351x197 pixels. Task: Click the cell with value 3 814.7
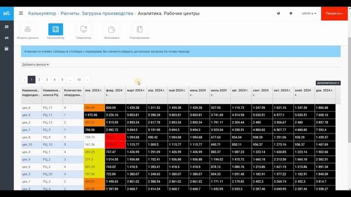tap(325, 181)
